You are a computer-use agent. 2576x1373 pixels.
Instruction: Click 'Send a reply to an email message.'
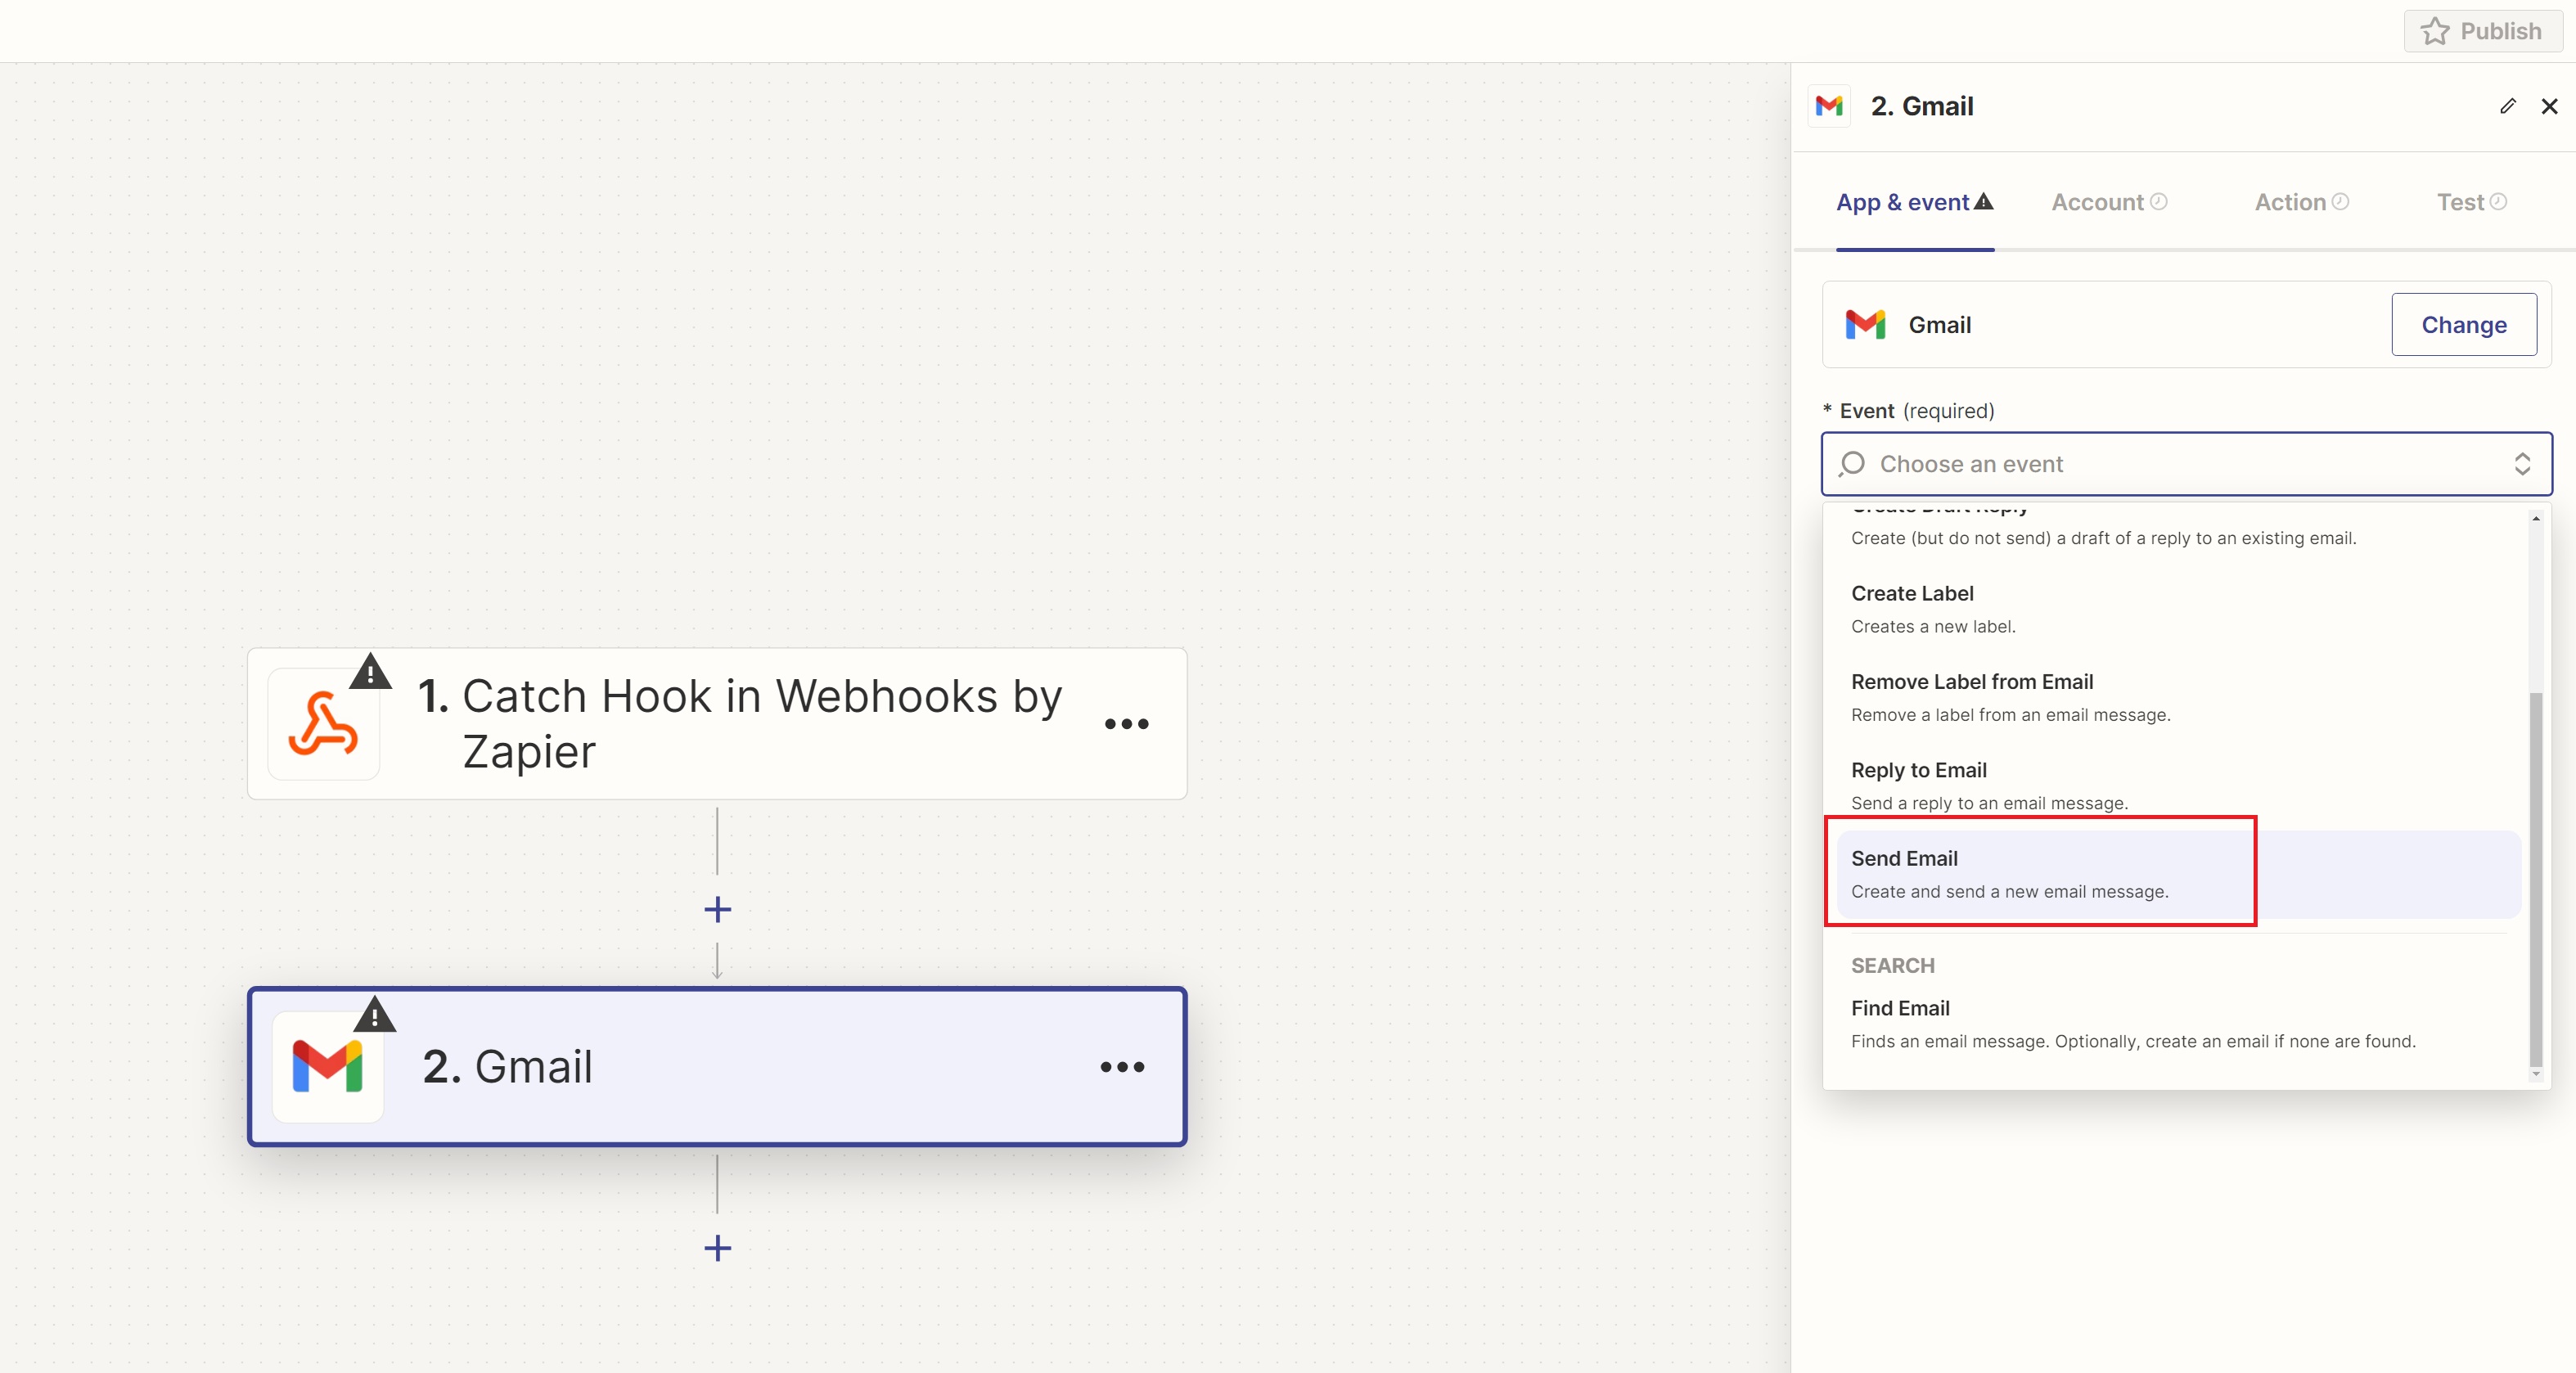pyautogui.click(x=1989, y=803)
